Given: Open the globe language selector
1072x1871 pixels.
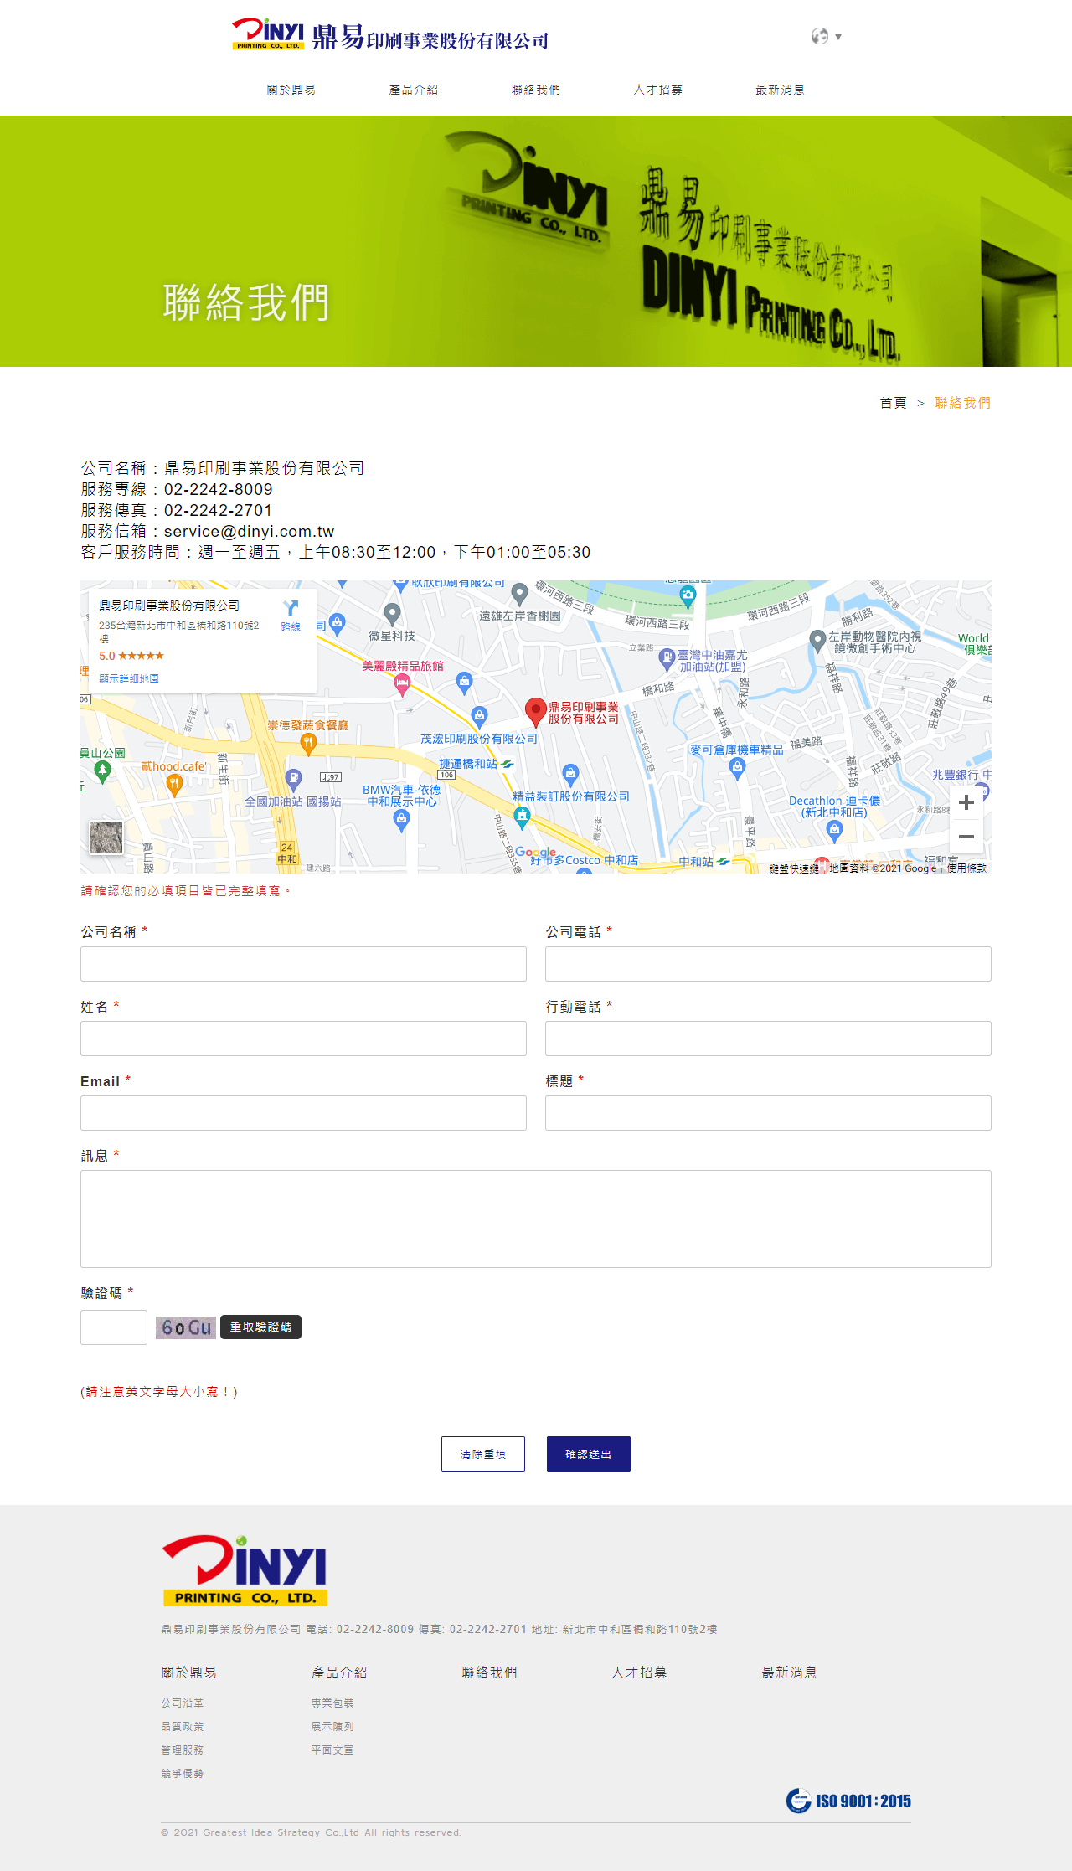Looking at the screenshot, I should click(x=826, y=36).
